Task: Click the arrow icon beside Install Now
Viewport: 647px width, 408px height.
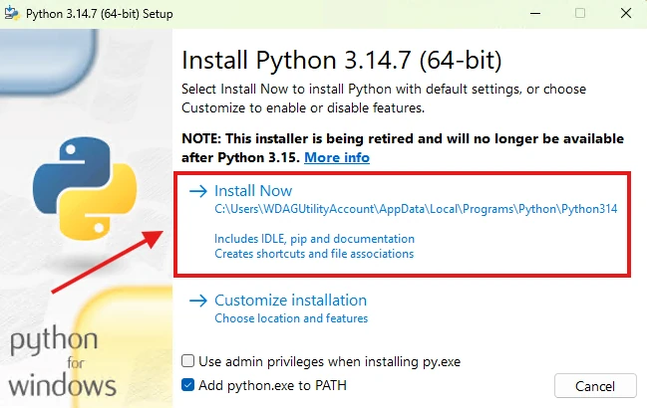Action: point(198,191)
